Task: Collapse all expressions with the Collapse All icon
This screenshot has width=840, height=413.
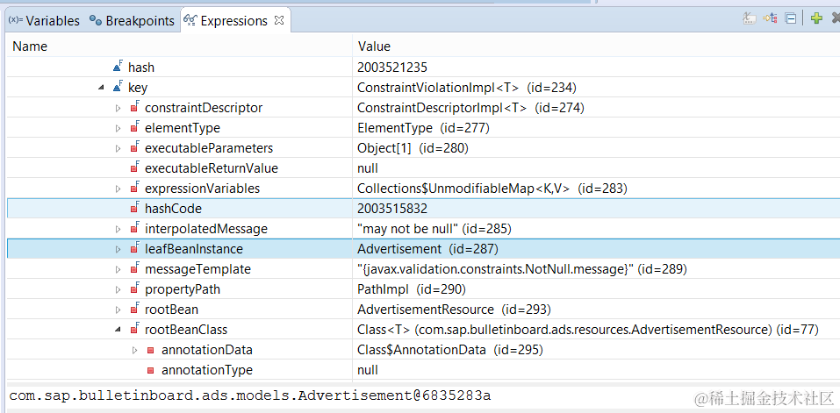Action: click(790, 18)
